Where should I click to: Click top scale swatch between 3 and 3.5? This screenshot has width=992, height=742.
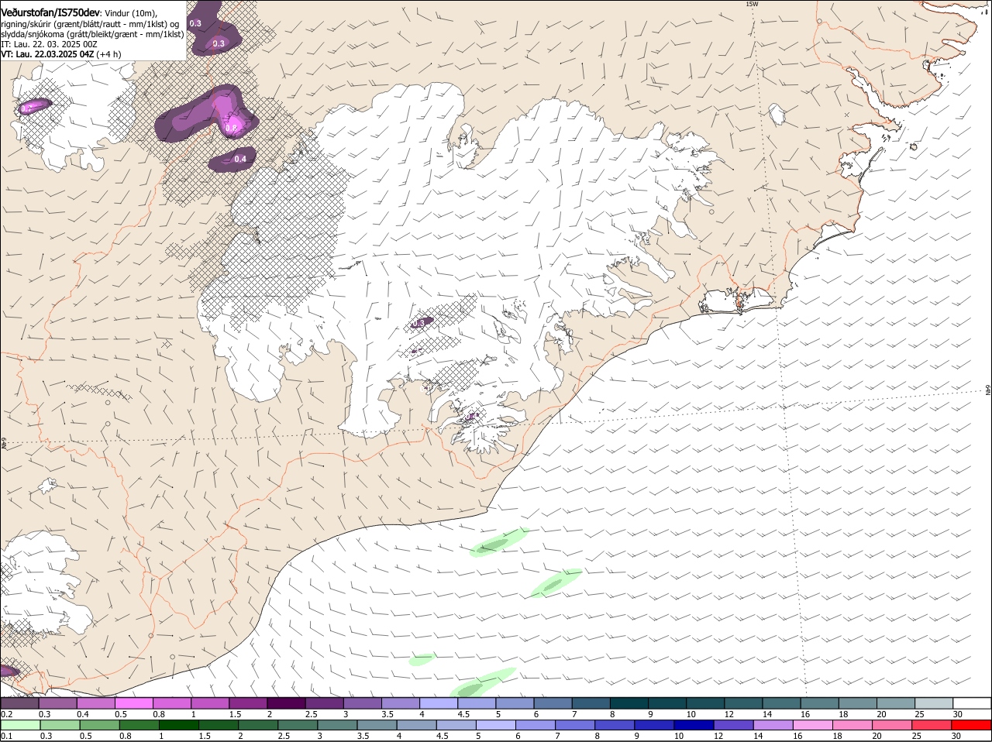click(362, 703)
